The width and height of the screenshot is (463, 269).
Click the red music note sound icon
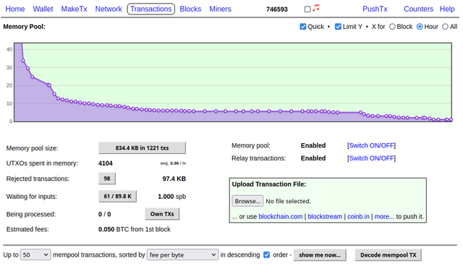(316, 8)
